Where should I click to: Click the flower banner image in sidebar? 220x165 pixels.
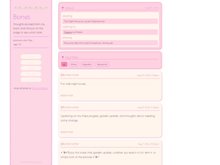click(x=31, y=8)
